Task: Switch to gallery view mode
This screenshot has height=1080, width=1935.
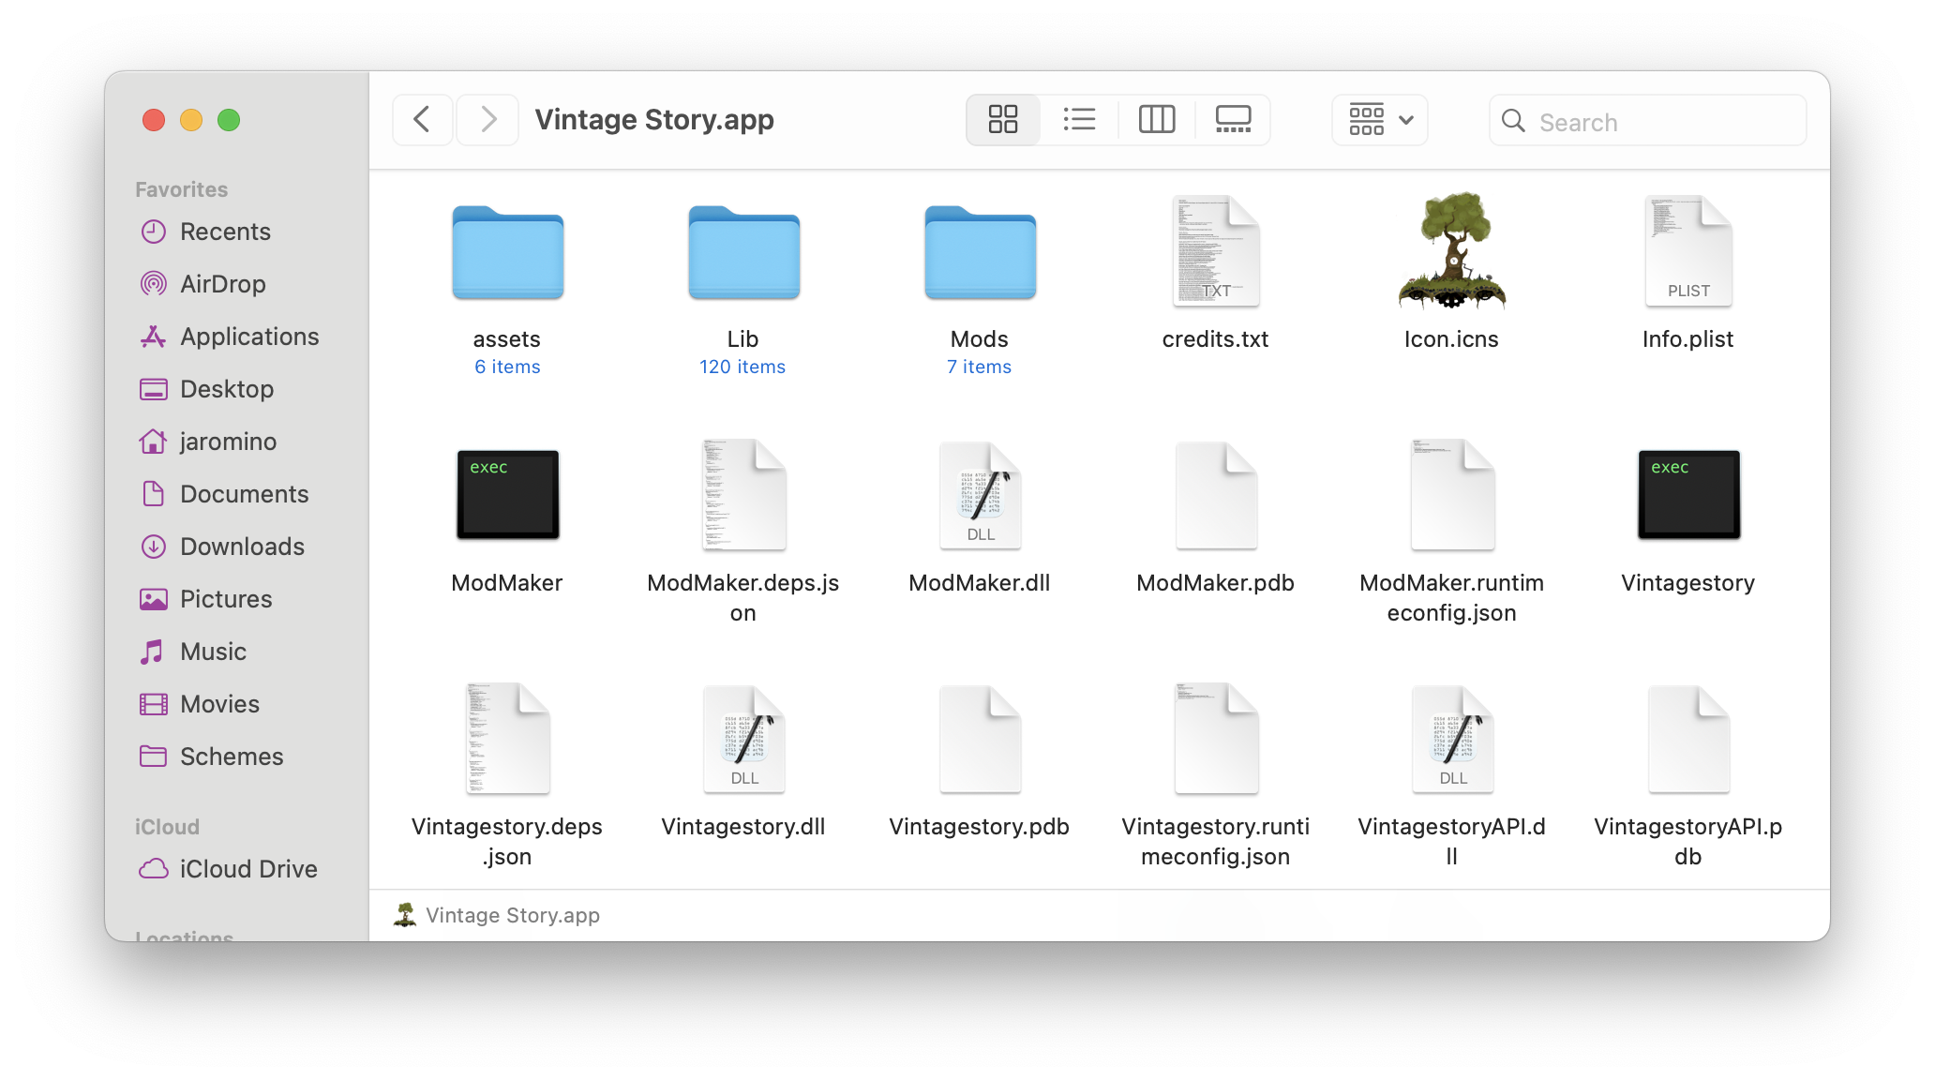Action: pyautogui.click(x=1233, y=120)
